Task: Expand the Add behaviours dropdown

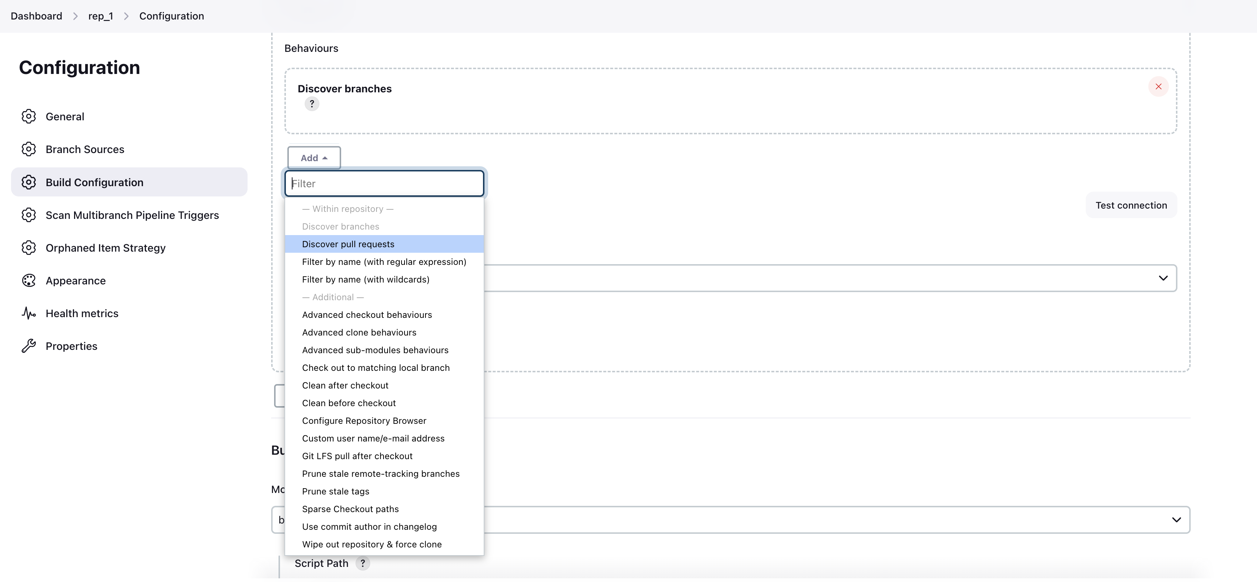Action: click(x=314, y=158)
